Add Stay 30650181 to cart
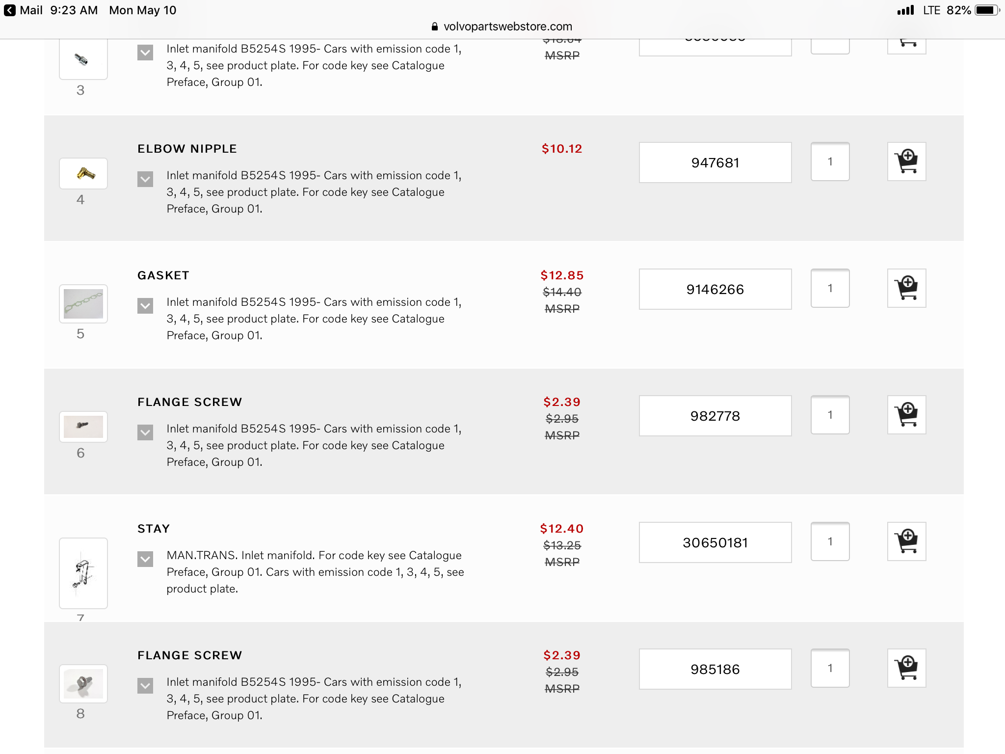Viewport: 1005px width, 754px height. click(x=906, y=541)
